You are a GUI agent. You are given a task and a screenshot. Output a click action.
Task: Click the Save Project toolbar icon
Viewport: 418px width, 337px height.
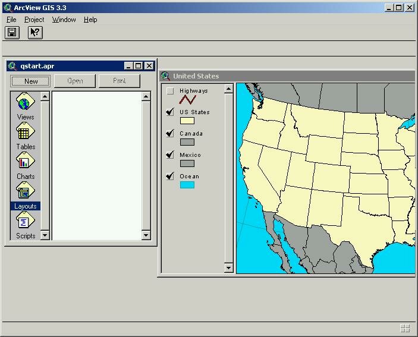click(x=12, y=33)
